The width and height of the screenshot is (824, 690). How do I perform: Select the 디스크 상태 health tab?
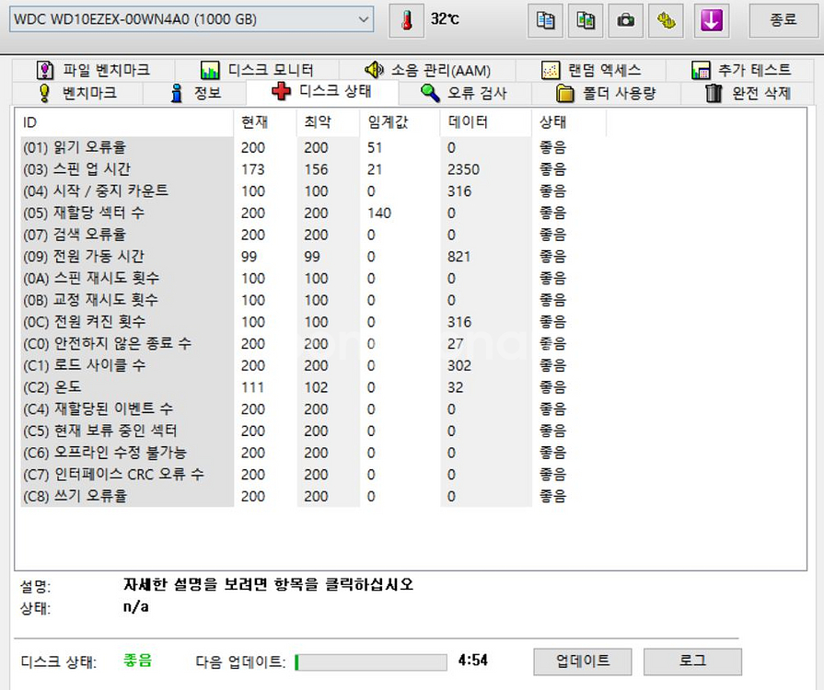pos(321,91)
